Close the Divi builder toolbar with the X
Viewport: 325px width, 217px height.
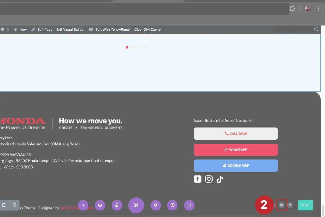tap(136, 205)
